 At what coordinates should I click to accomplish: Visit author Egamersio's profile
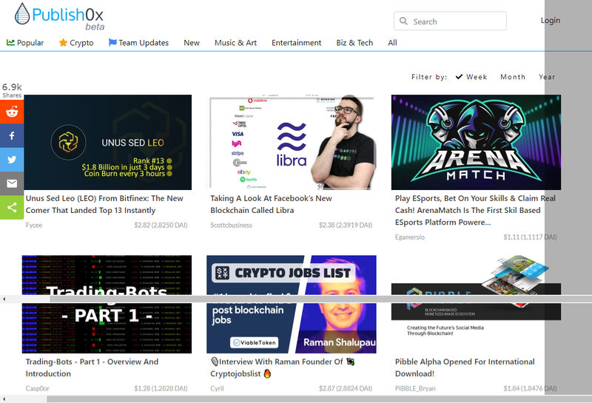[410, 237]
